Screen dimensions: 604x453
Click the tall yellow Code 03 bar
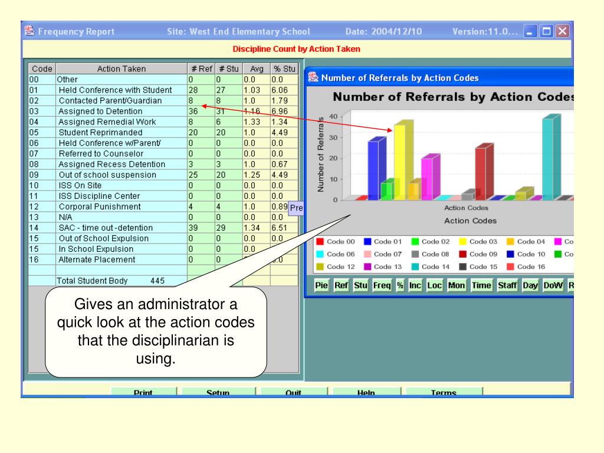[403, 160]
